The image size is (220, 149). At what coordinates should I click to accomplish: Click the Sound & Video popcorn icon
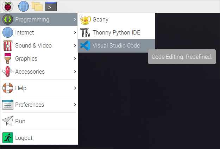8,46
